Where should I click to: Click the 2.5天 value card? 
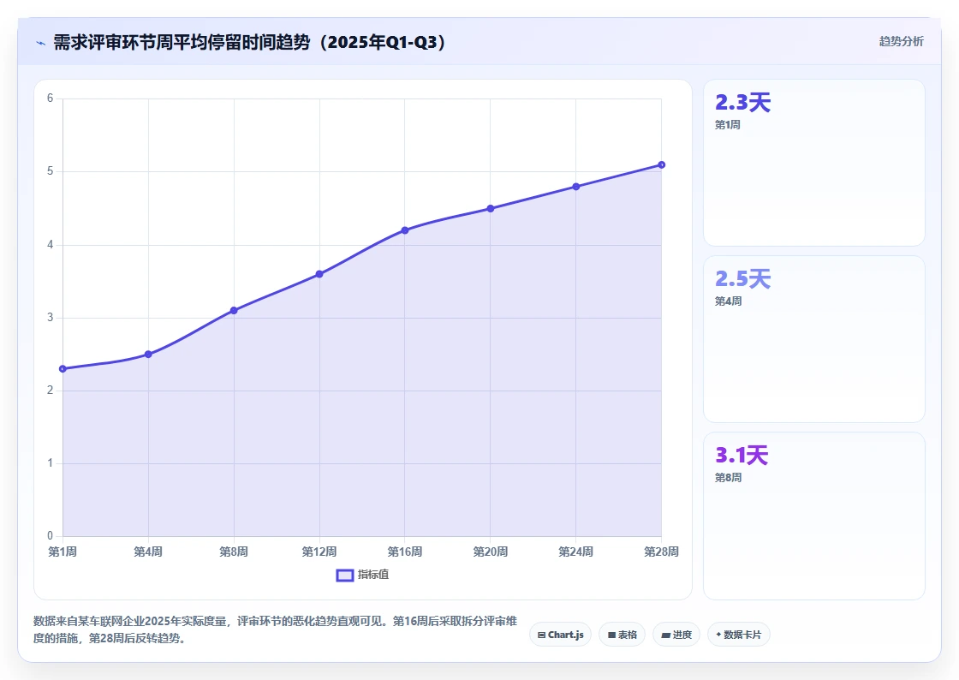pos(814,339)
